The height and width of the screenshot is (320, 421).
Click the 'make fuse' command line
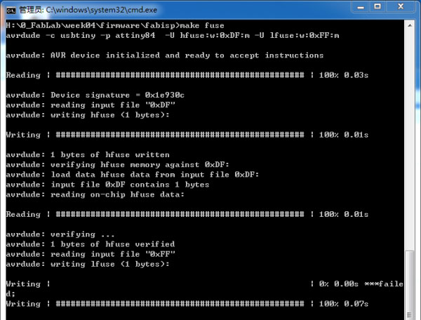[115, 25]
